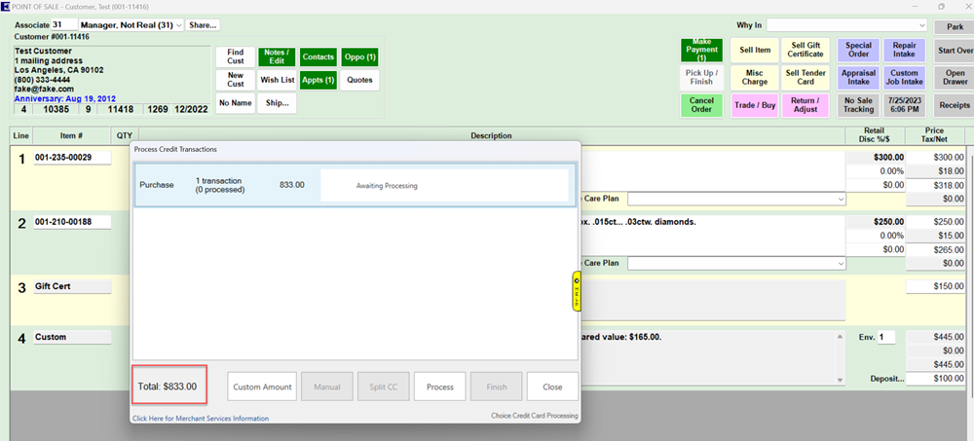This screenshot has height=441, width=974.
Task: Open the Appts (1) list
Action: point(318,81)
